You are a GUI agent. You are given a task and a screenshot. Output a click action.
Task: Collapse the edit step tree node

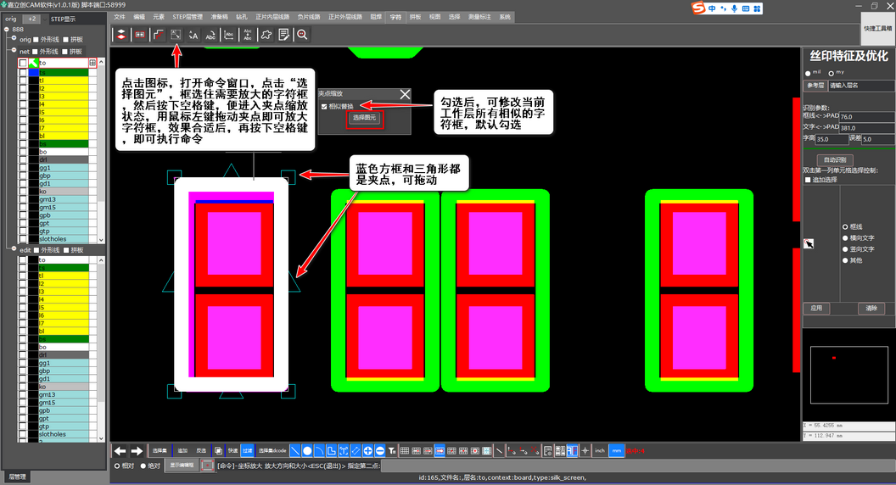pyautogui.click(x=14, y=250)
